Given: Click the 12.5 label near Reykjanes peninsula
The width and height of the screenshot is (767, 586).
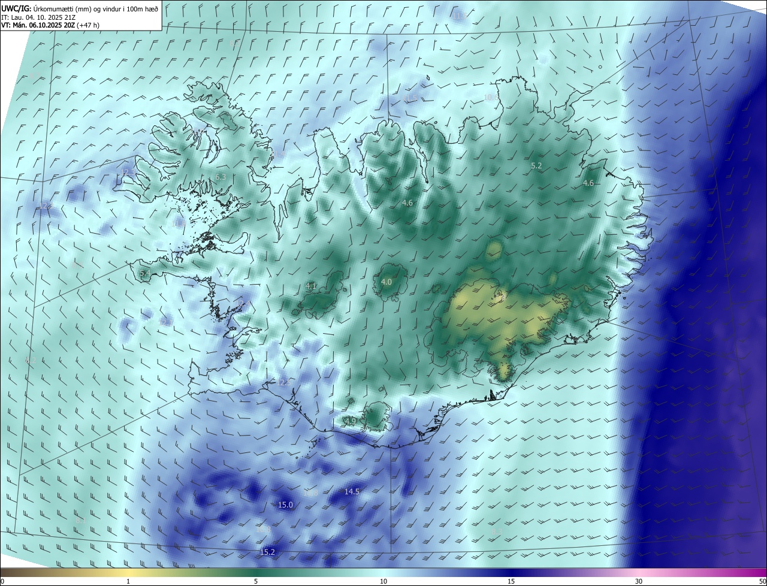Looking at the screenshot, I should 284,382.
